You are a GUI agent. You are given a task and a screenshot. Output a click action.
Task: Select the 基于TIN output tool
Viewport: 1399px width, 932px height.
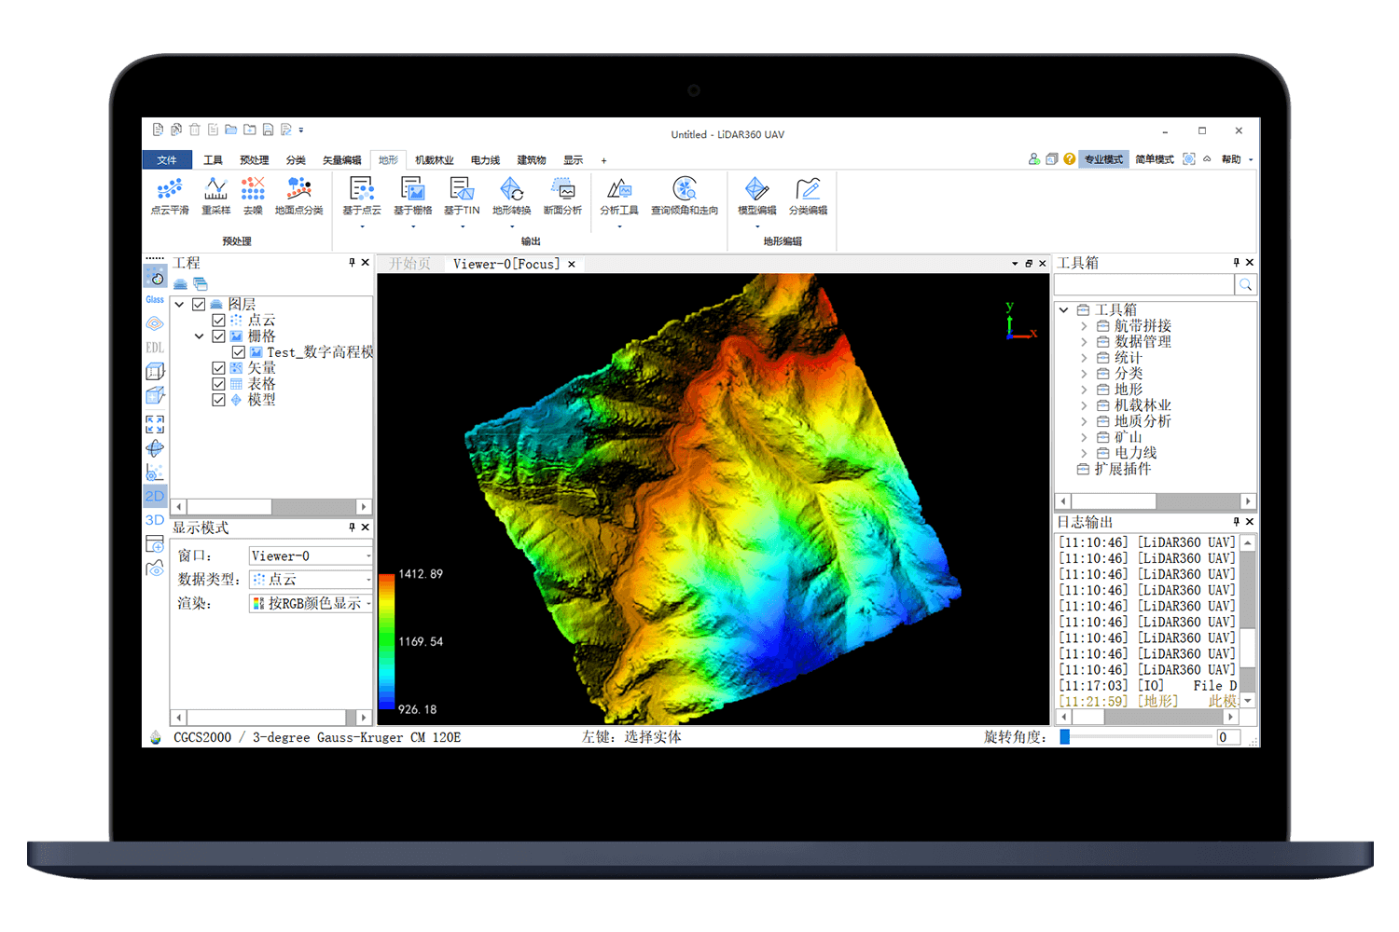(x=461, y=197)
